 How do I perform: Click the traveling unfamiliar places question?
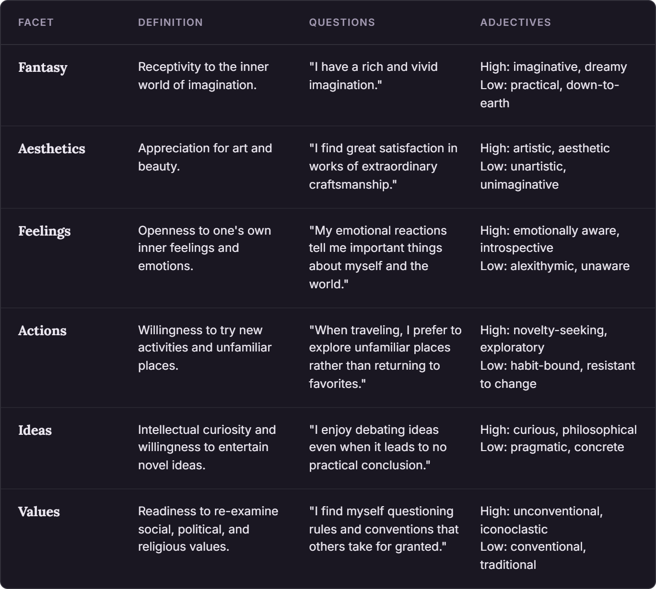pos(385,357)
